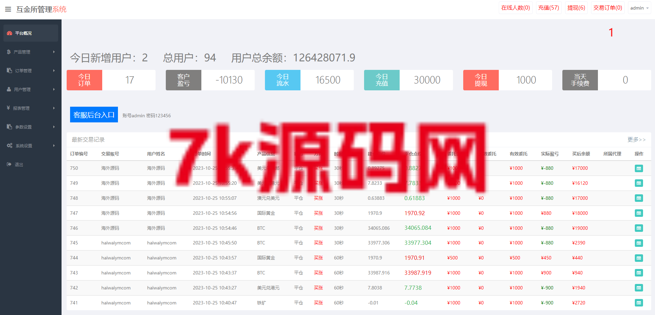655x315 pixels.
Task: Click 所属代理 column header
Action: click(x=612, y=154)
